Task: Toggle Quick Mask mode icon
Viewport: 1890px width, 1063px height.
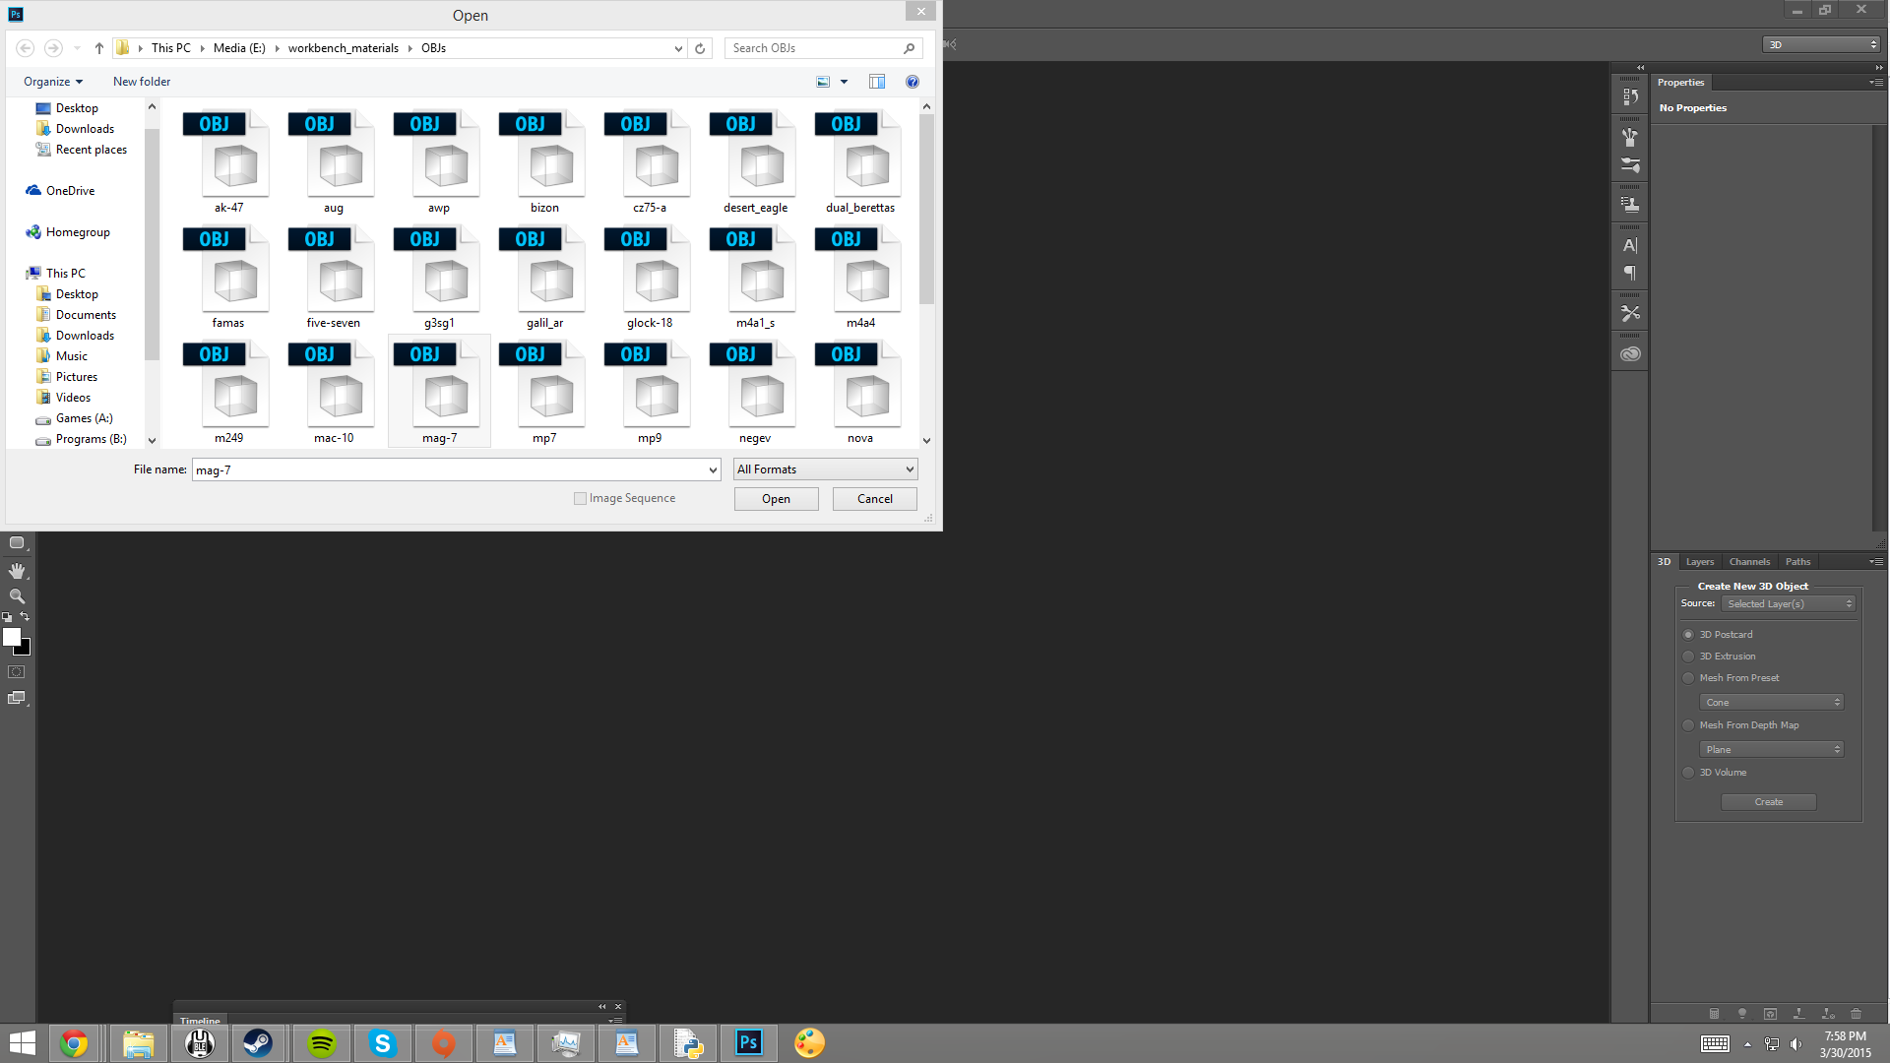Action: [17, 671]
